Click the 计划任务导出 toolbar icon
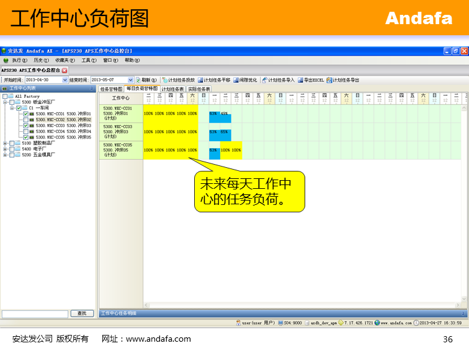This screenshot has width=469, height=351. coord(329,80)
